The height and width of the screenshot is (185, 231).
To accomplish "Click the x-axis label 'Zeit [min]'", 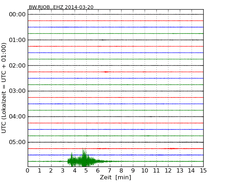I will point(116,177).
